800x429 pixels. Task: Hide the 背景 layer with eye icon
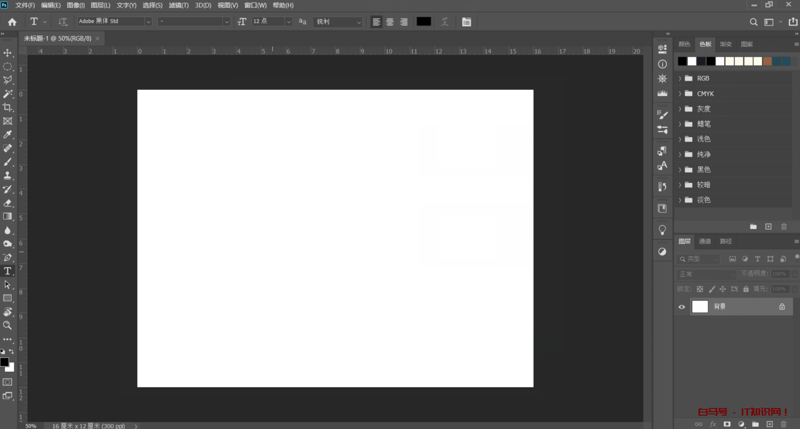click(x=682, y=307)
